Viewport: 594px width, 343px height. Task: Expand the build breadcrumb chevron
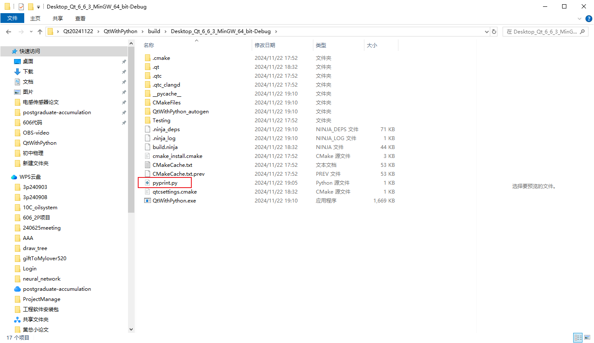coord(165,31)
